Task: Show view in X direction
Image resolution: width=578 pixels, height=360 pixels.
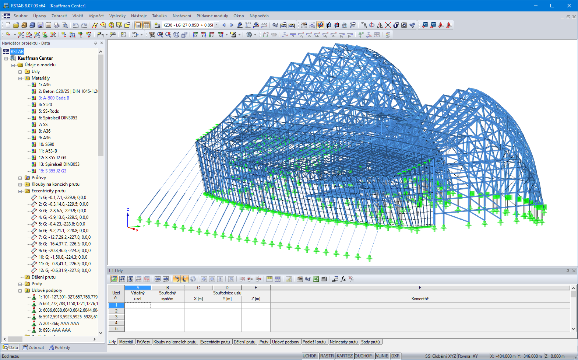Action: (195, 35)
